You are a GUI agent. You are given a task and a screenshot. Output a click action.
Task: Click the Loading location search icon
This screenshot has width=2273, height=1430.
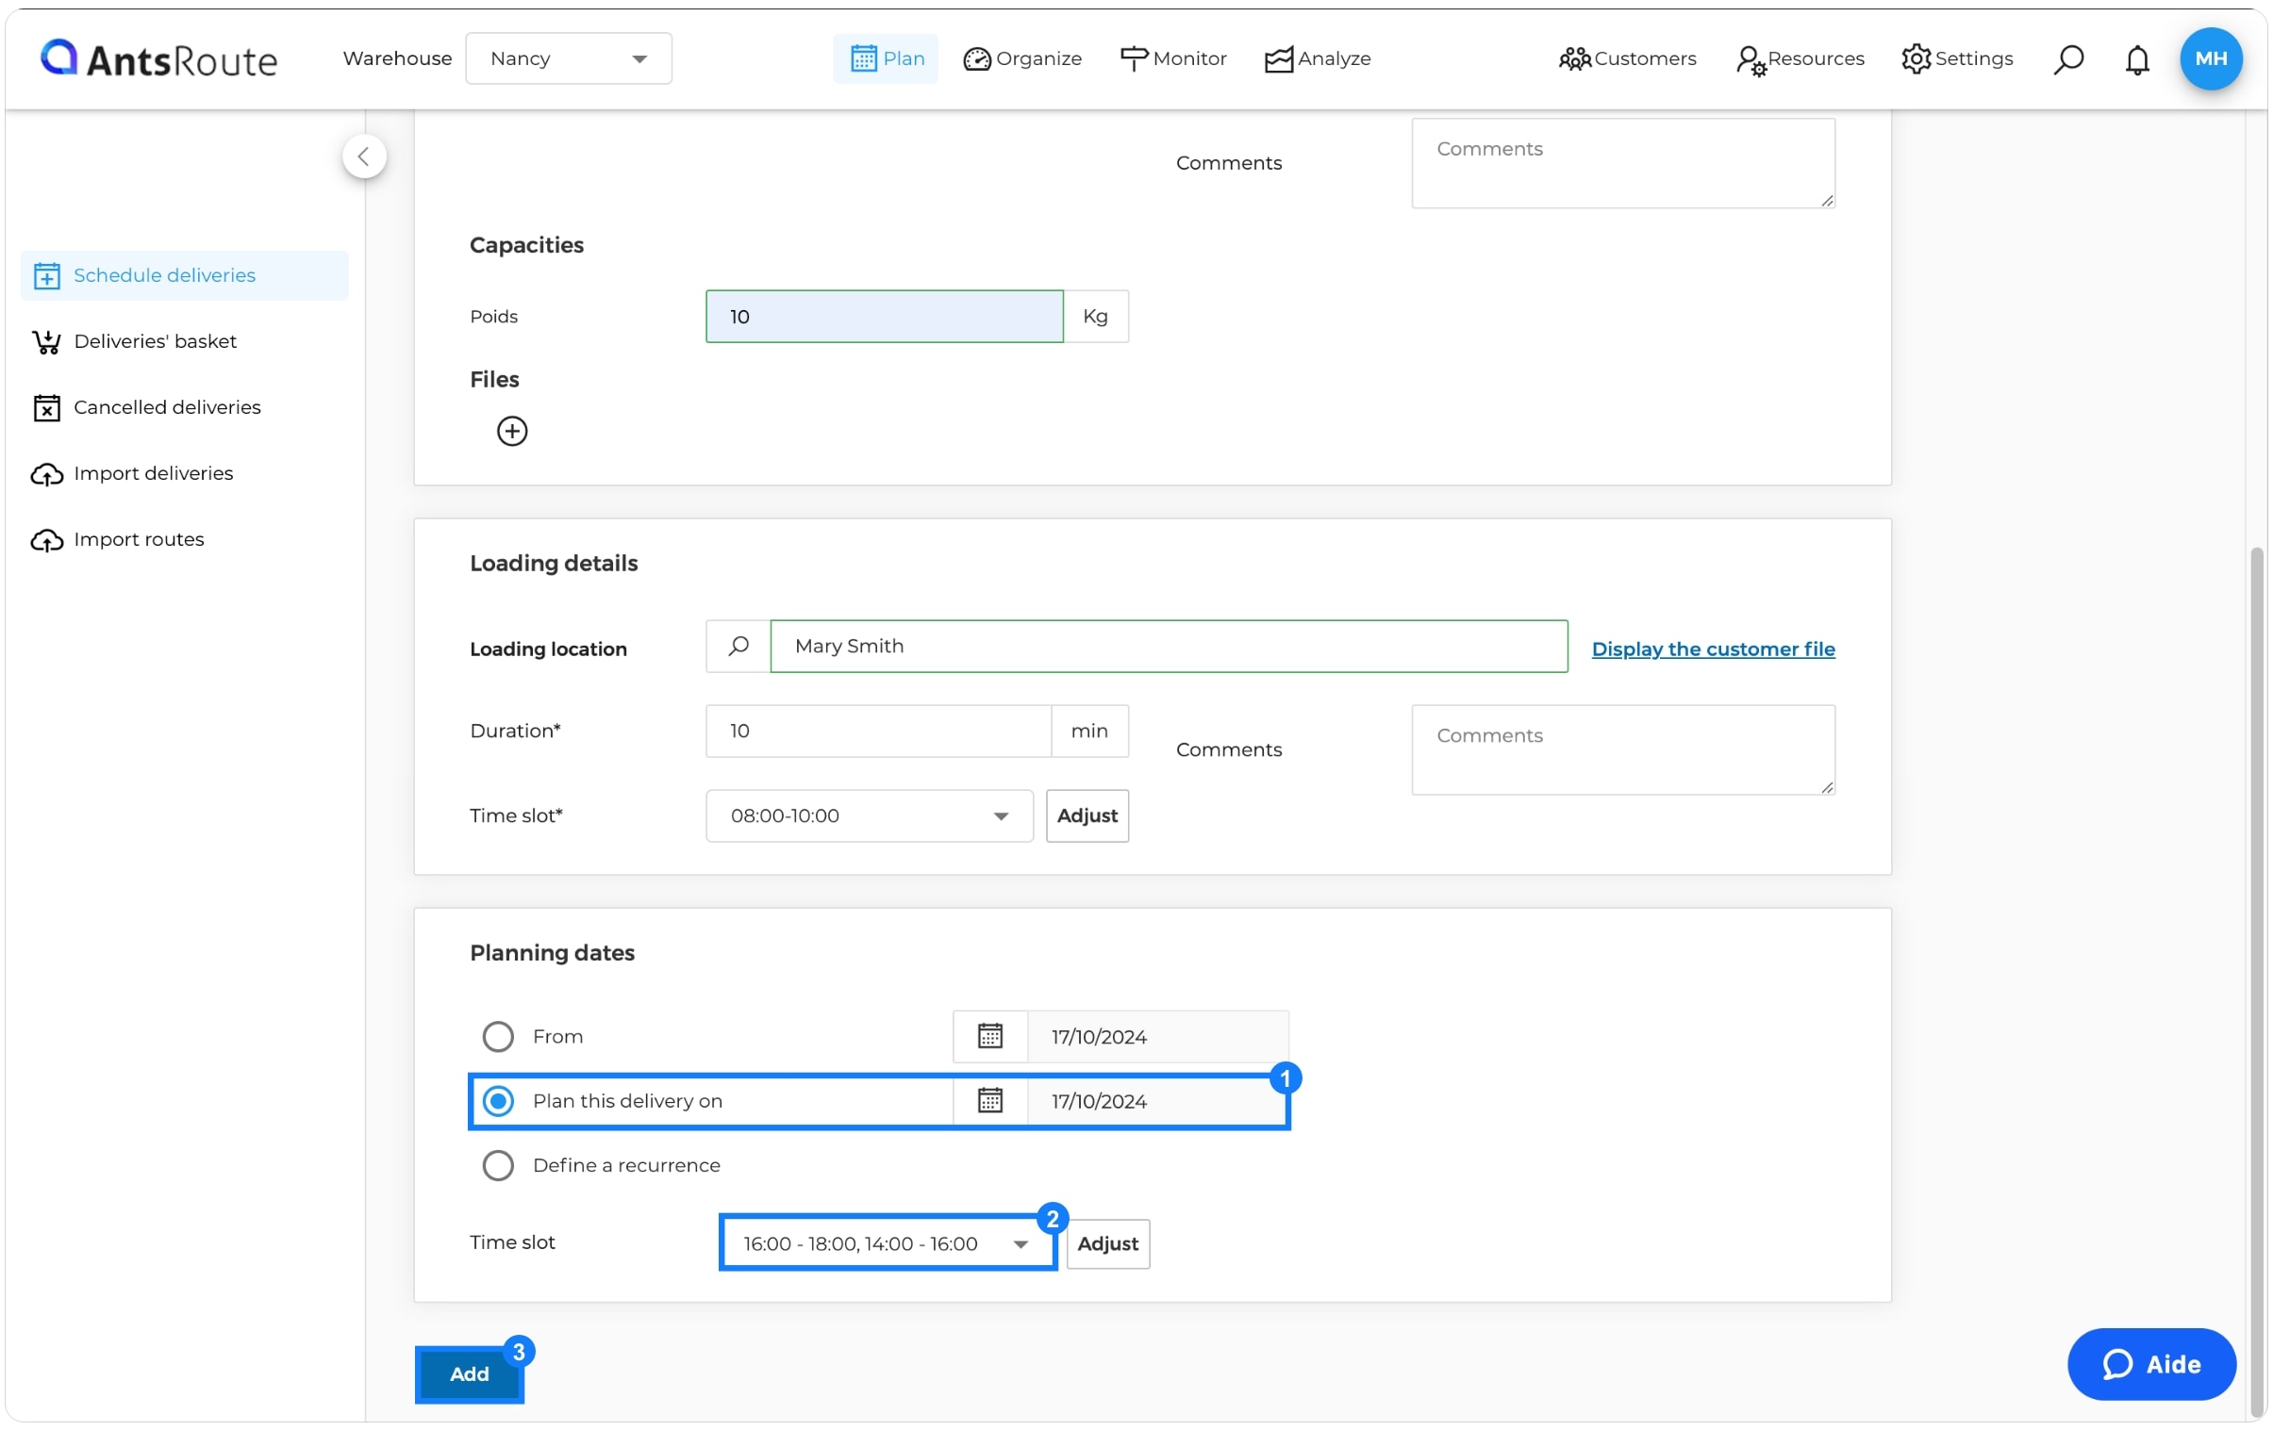(x=738, y=646)
